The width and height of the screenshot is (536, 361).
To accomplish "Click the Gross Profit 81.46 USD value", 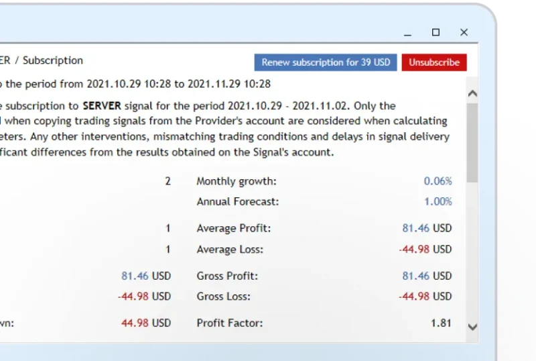I will (x=427, y=276).
